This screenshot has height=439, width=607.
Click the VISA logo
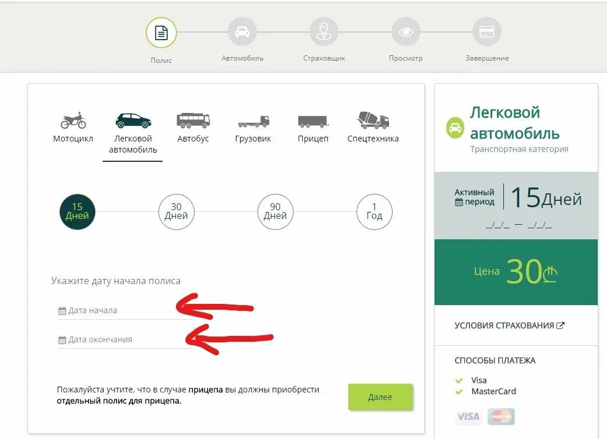[468, 416]
